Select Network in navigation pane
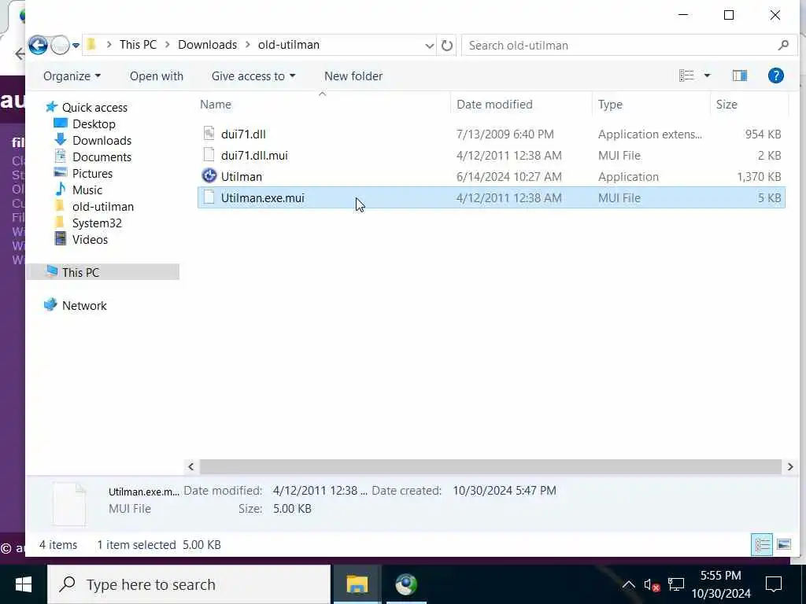Viewport: 806px width, 604px height. tap(84, 306)
